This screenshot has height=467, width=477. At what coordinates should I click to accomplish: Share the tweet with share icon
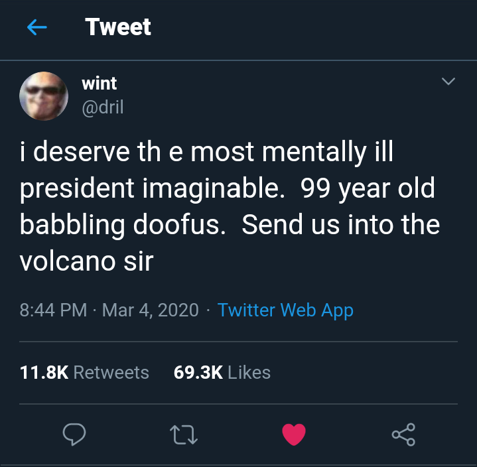[403, 434]
